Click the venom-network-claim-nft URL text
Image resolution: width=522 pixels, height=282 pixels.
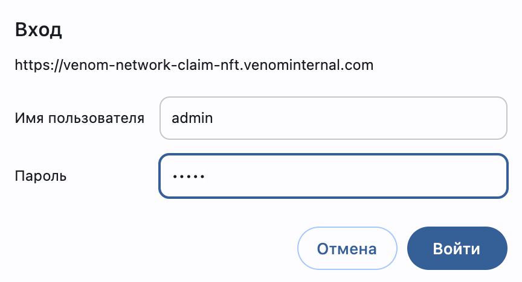pyautogui.click(x=194, y=64)
